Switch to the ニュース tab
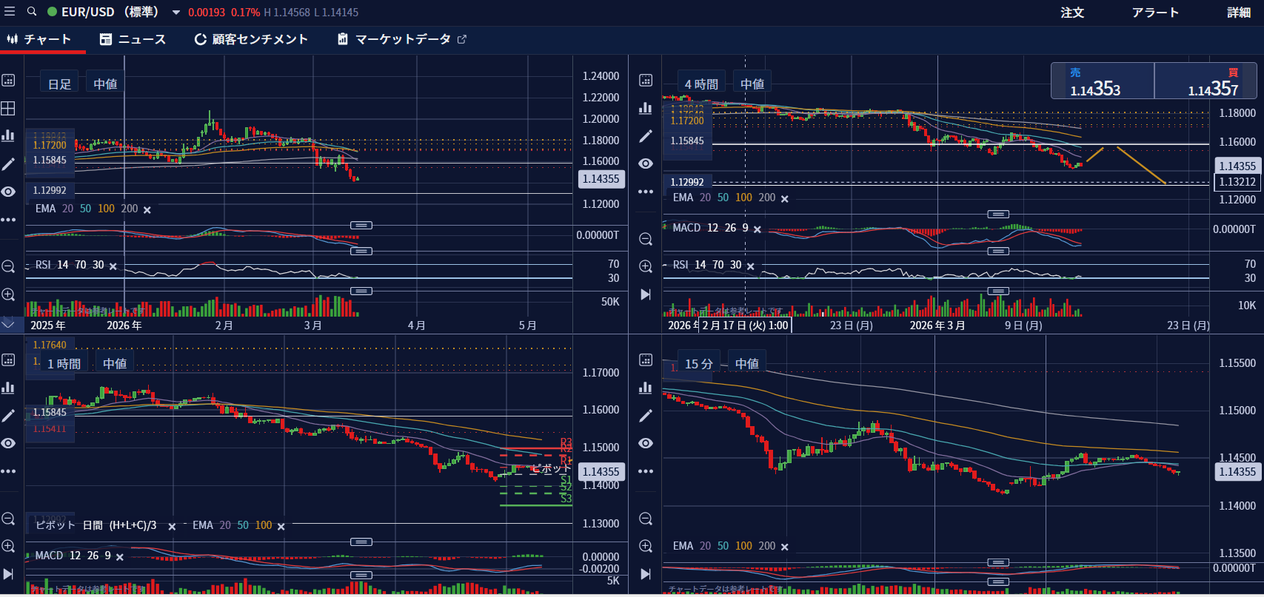The height and width of the screenshot is (597, 1264). (133, 39)
